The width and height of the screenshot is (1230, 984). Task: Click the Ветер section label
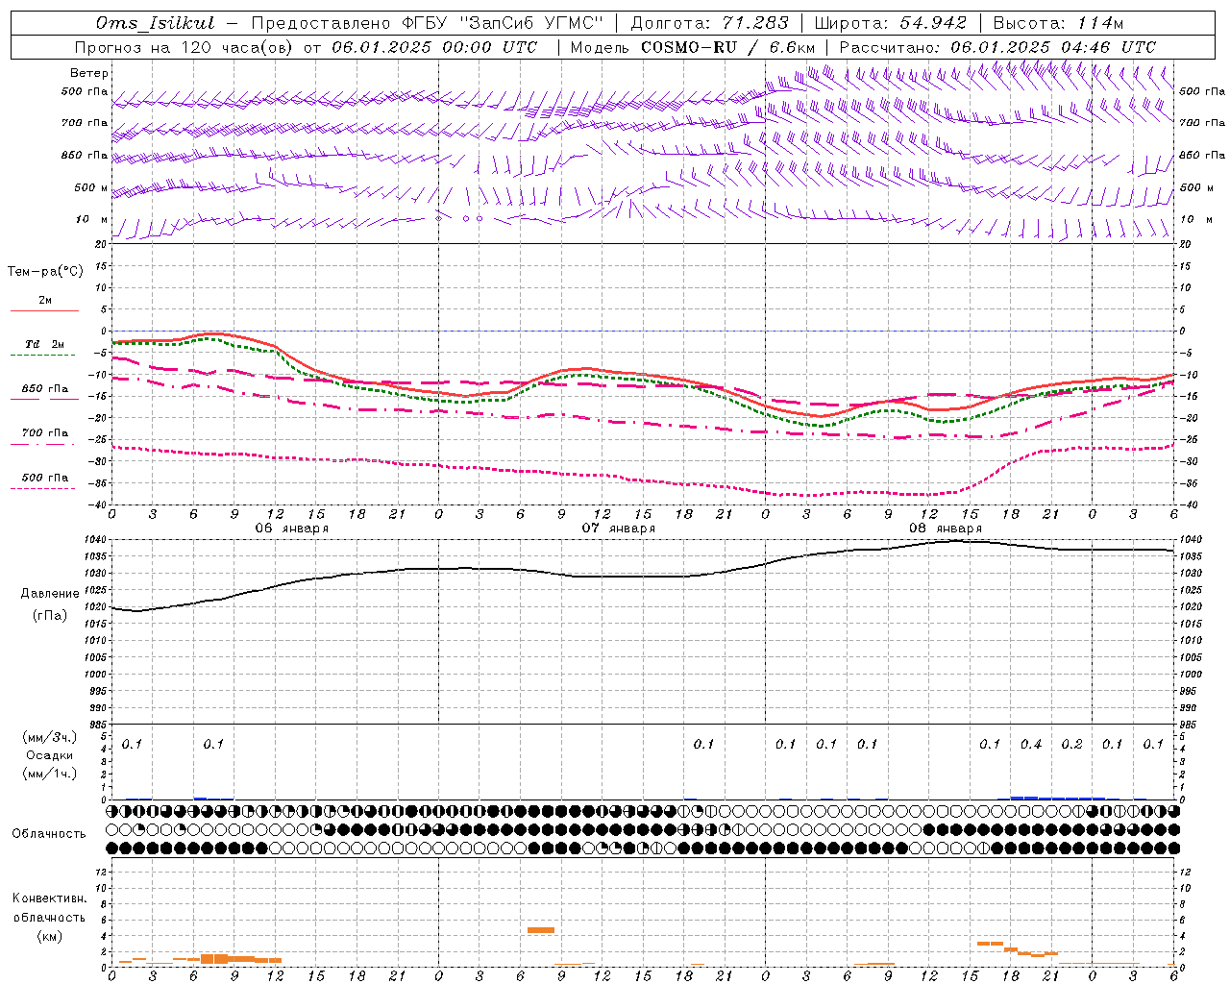[89, 73]
